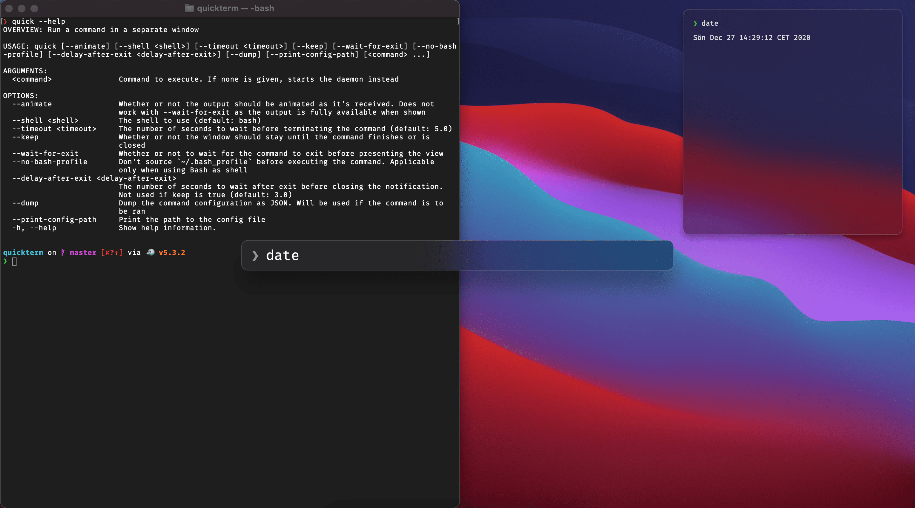The height and width of the screenshot is (508, 915).
Task: Click the red chevron beside quick --help
Action: click(5, 22)
